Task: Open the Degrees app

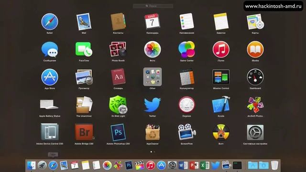Action: click(187, 105)
